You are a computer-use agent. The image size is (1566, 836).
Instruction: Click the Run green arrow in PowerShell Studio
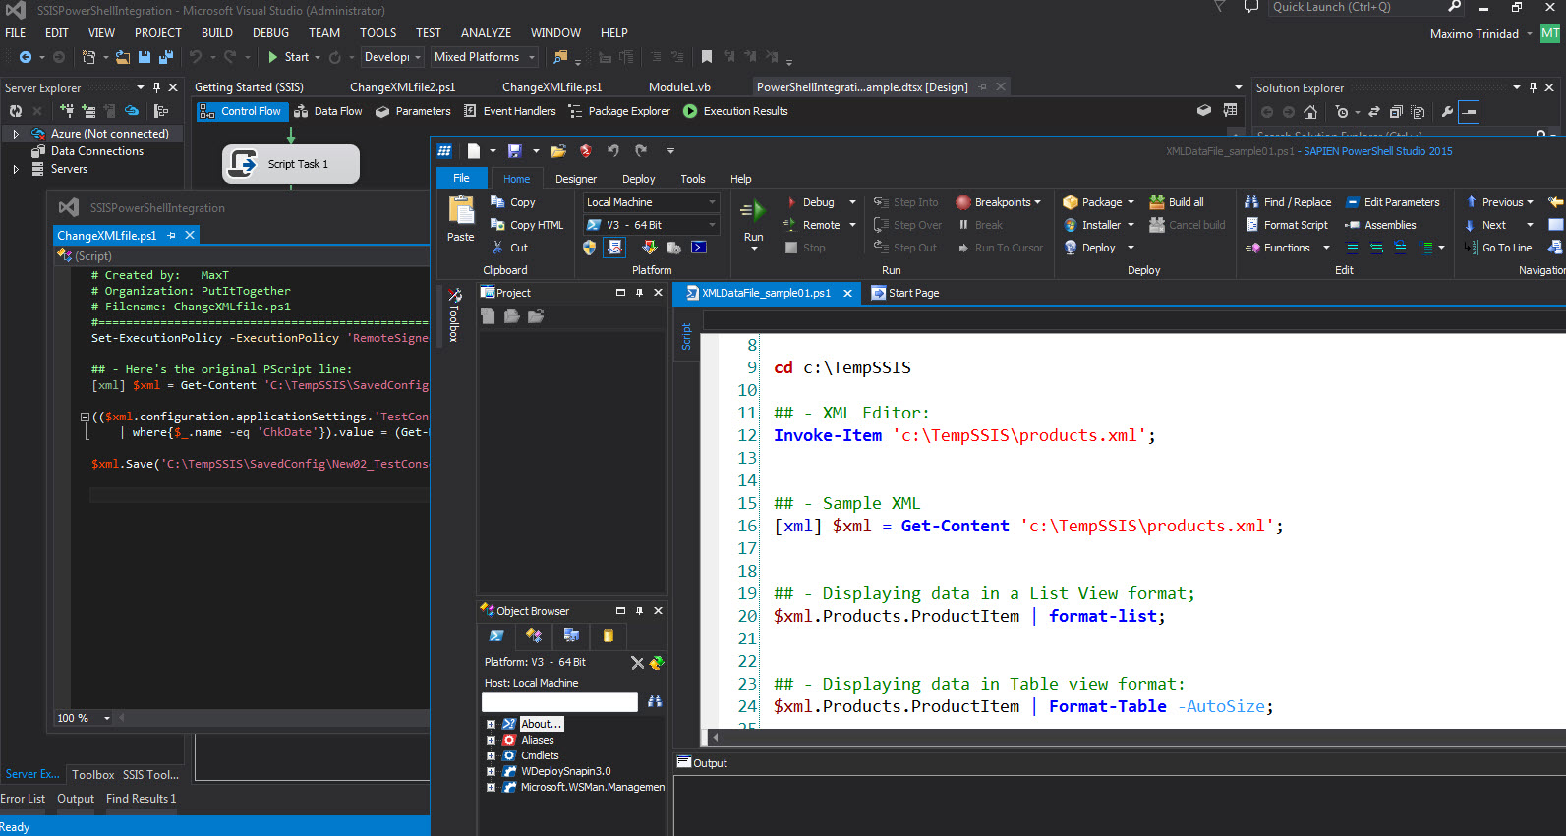753,210
